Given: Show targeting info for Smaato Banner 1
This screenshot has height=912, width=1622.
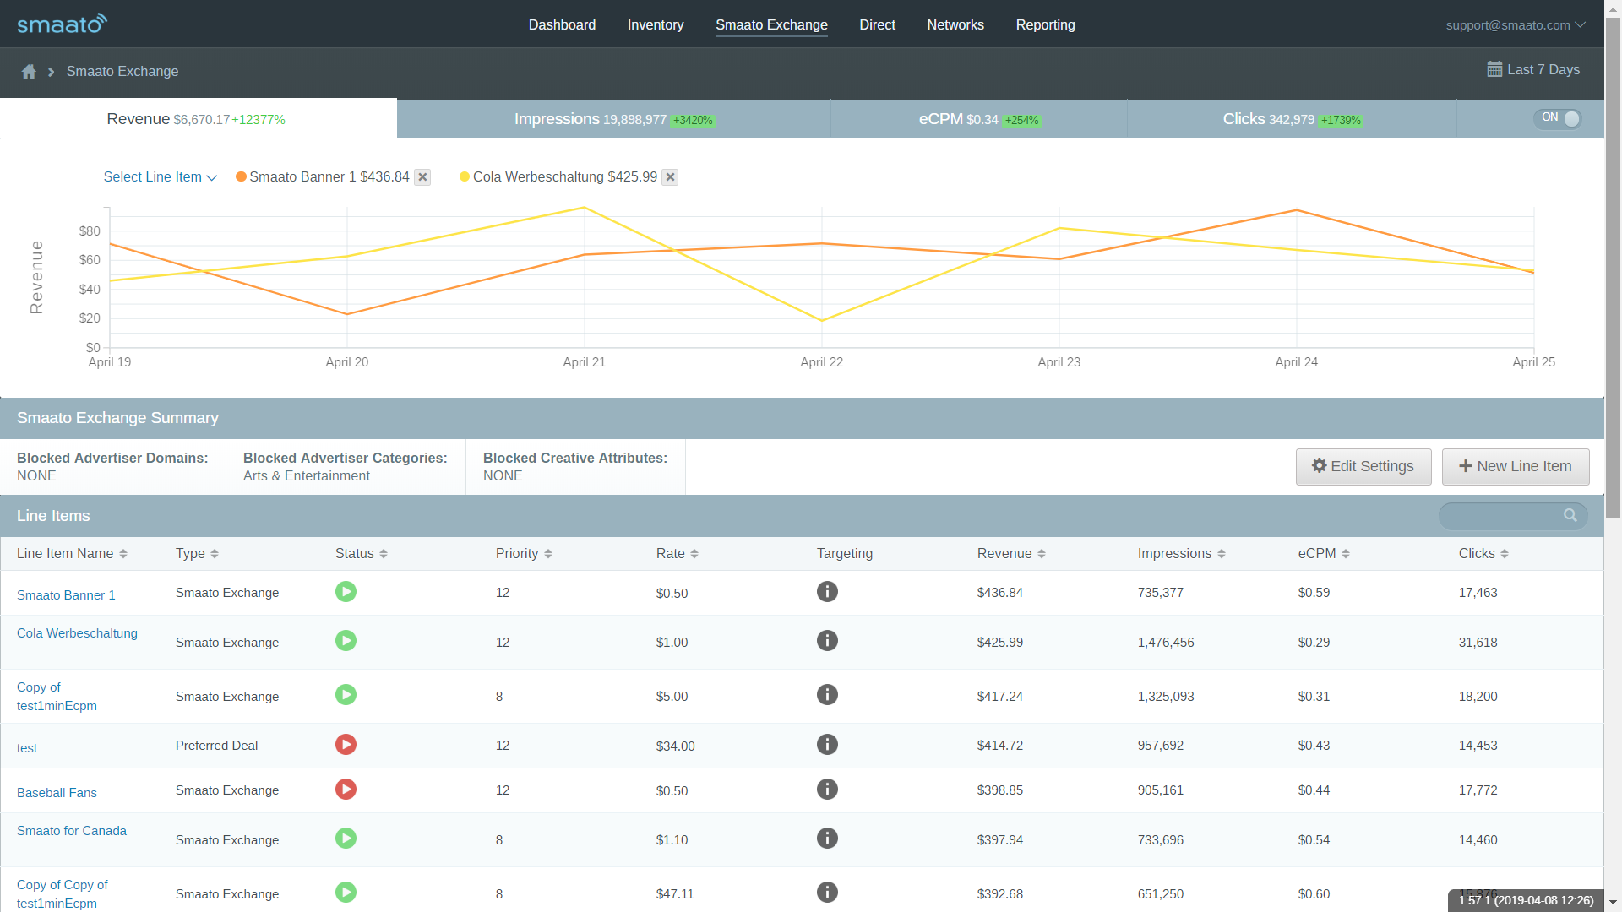Looking at the screenshot, I should click(x=827, y=591).
